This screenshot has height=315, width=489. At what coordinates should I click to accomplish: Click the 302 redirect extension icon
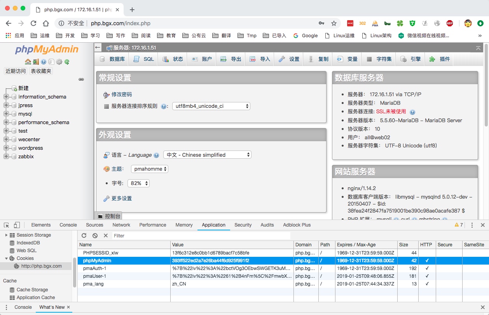click(x=363, y=23)
